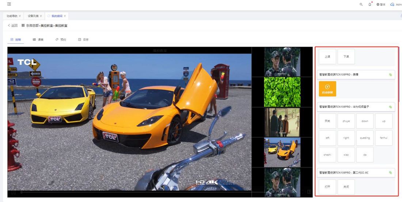Image resolution: width=402 pixels, height=202 pixels.
Task: Click the 打开 button for 第二代CC-8C
Action: point(327,187)
